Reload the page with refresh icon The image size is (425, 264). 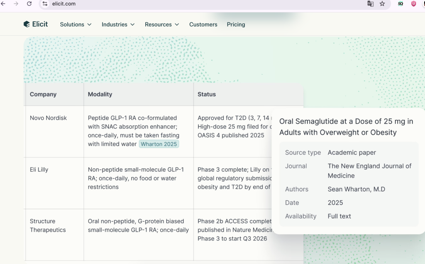tap(29, 4)
